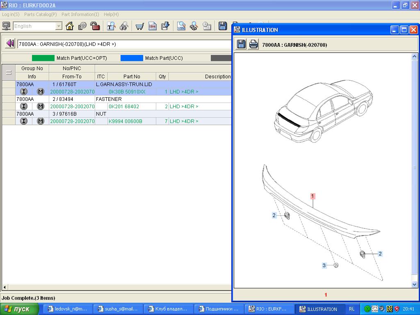Save the illustration with floppy icon
The image size is (420, 315).
click(242, 44)
